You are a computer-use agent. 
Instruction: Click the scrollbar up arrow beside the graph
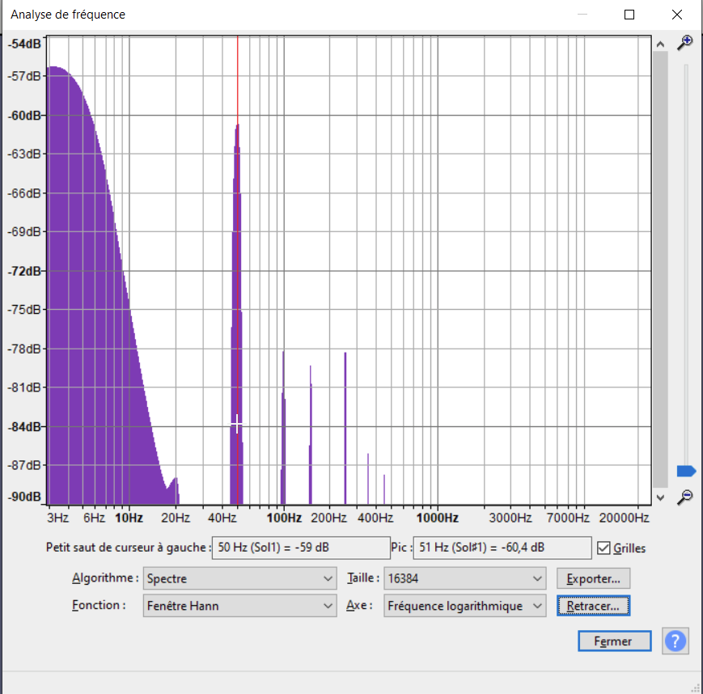(660, 44)
